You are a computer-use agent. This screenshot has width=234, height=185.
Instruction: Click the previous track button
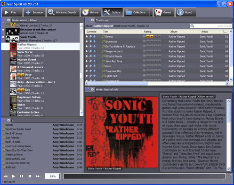coord(6,176)
